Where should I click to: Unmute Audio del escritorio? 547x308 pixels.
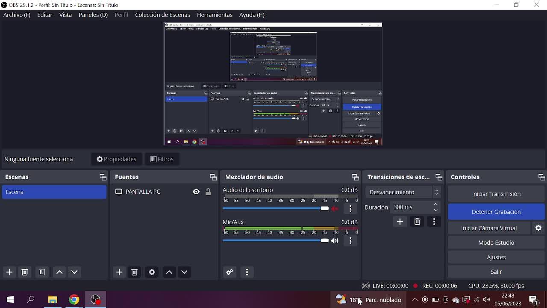click(x=335, y=209)
